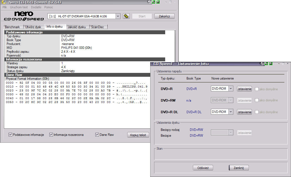Open drive options with the yellow gears icon
The width and height of the screenshot is (291, 177).
[126, 16]
